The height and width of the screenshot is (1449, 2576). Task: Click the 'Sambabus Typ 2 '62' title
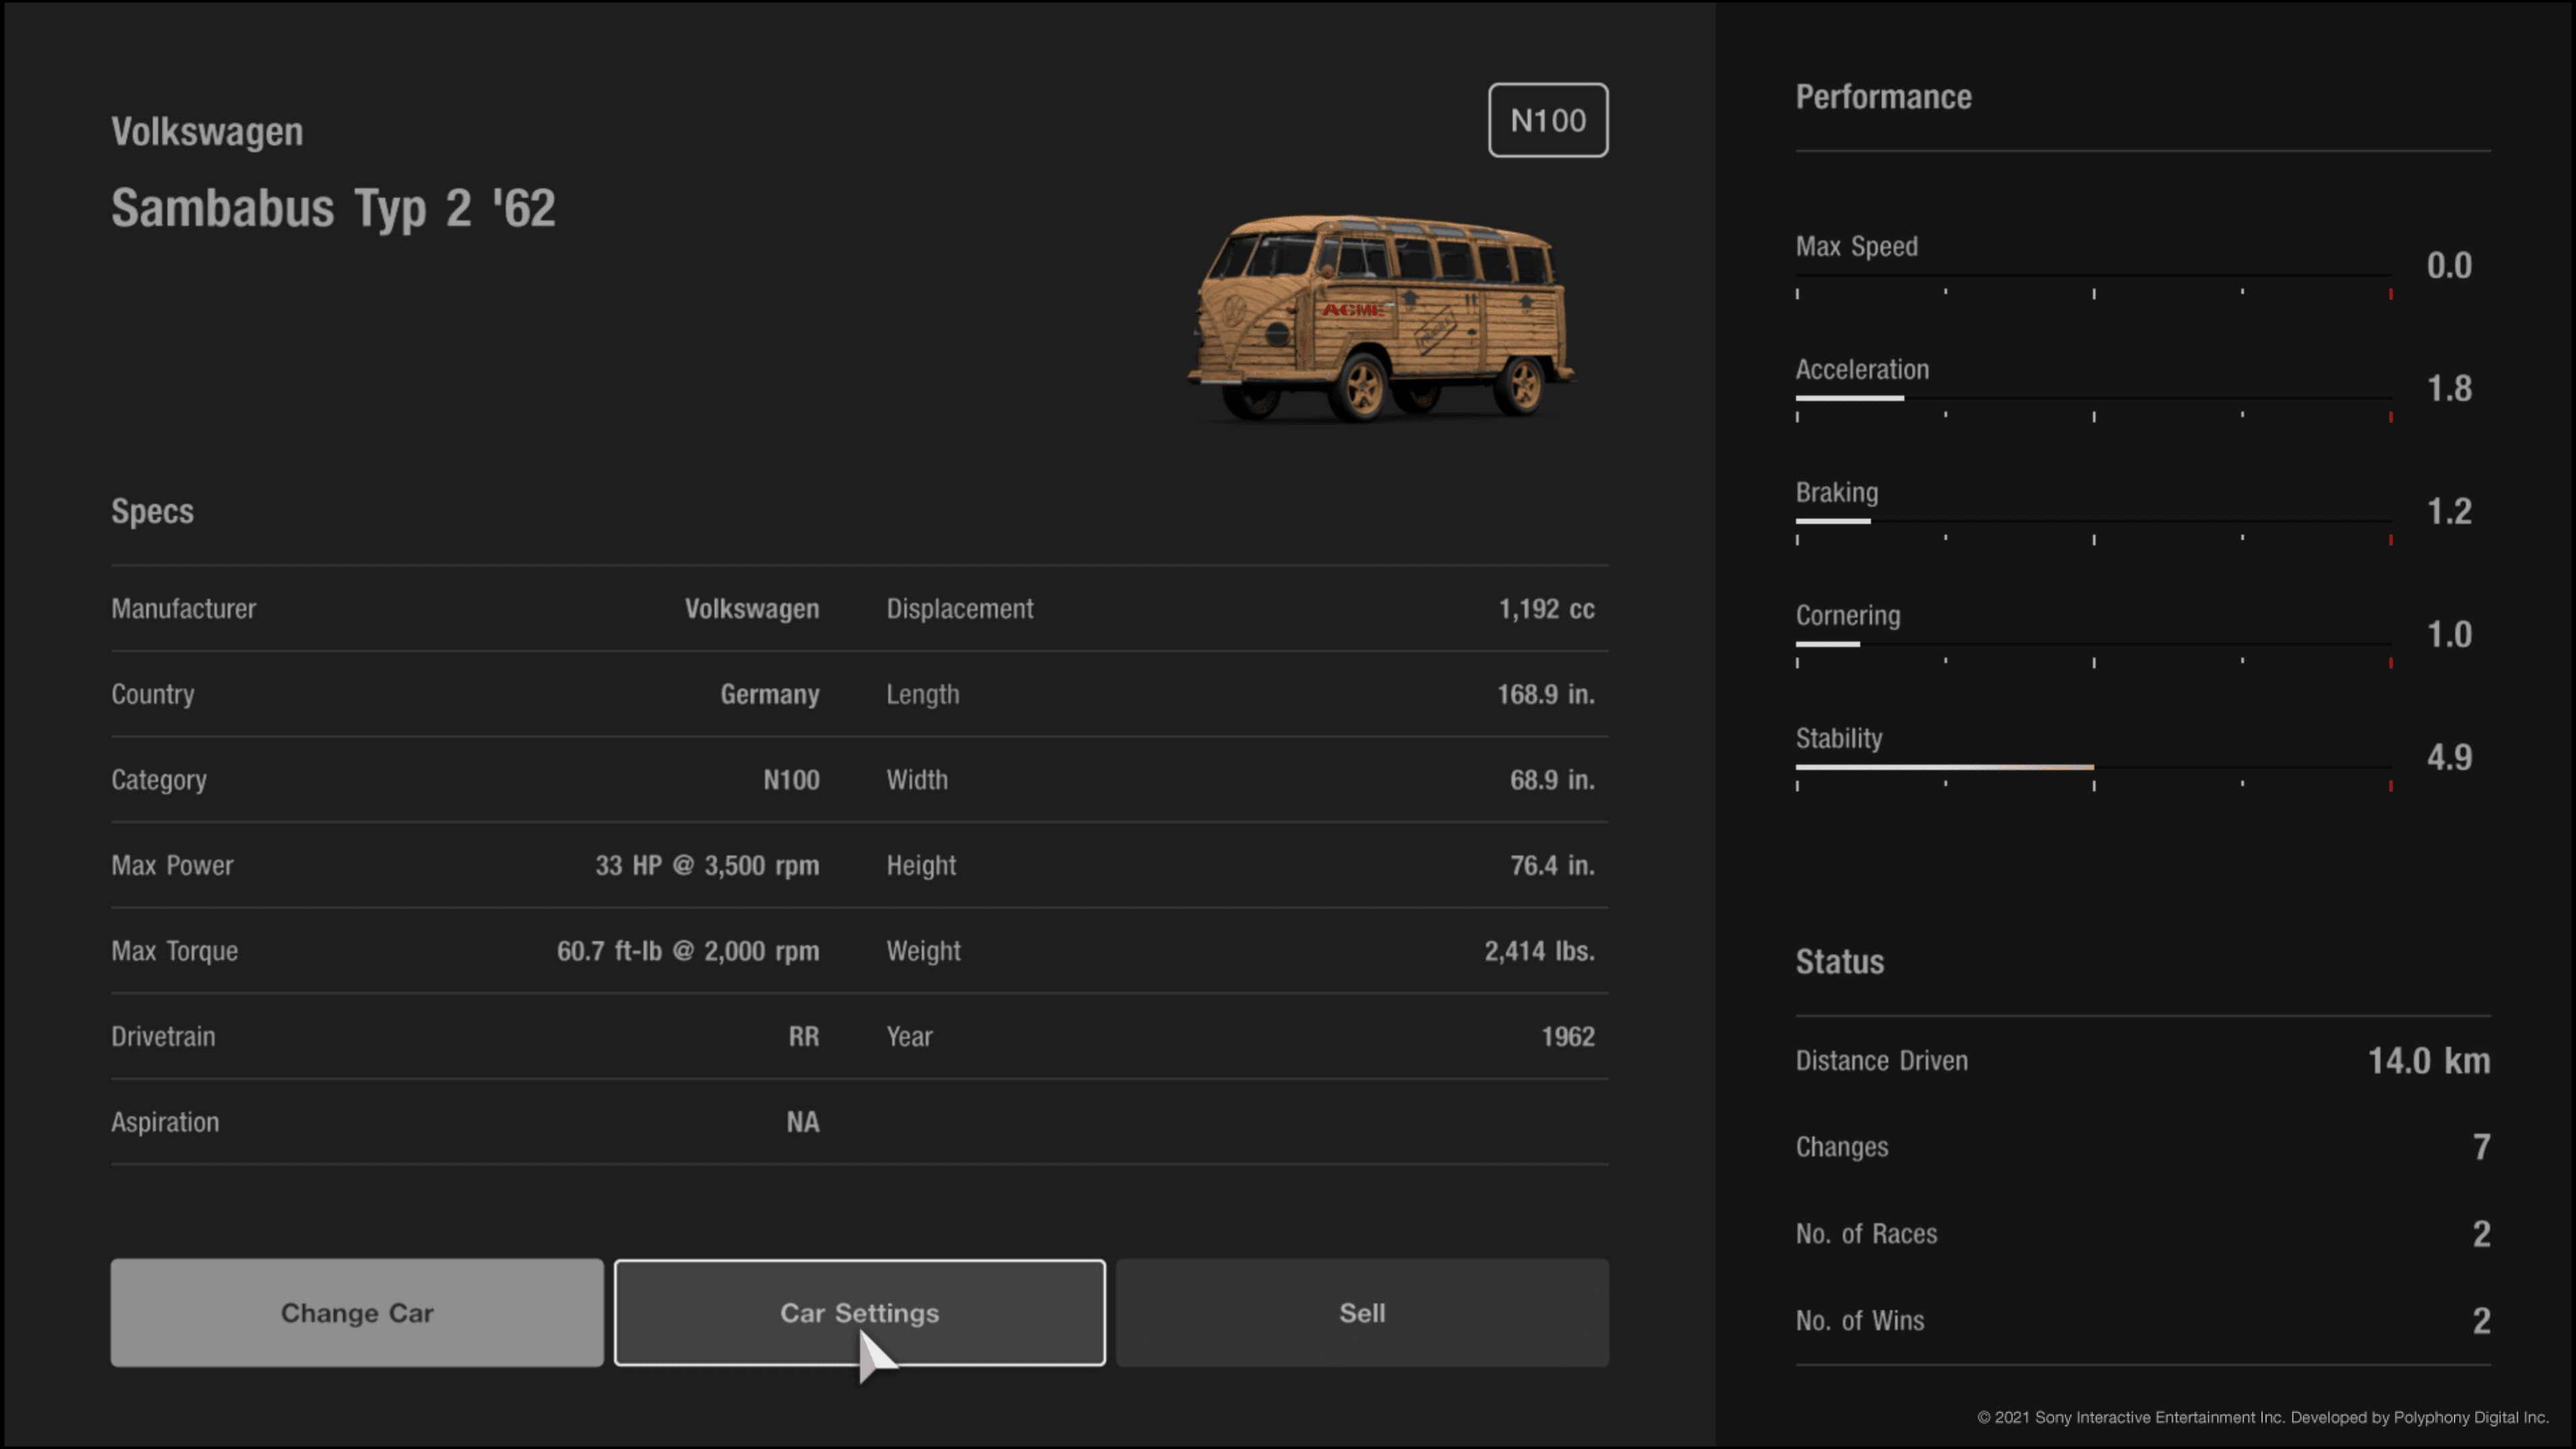point(333,209)
